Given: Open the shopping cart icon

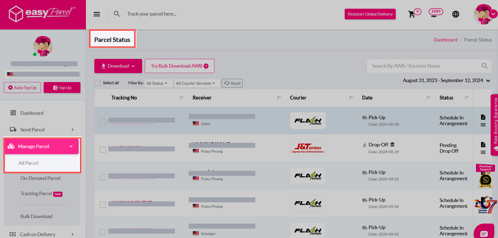Looking at the screenshot, I should click(412, 14).
